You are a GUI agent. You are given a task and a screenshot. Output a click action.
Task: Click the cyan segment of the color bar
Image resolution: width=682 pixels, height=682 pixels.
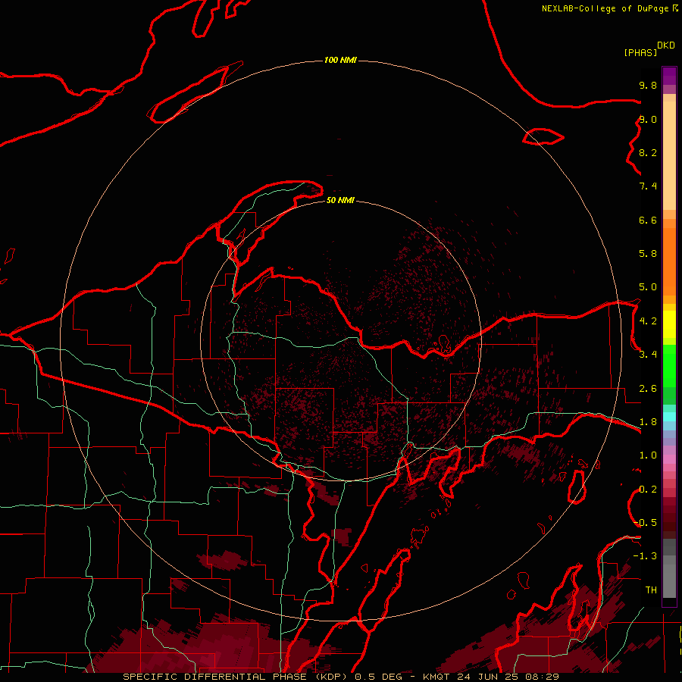click(x=669, y=416)
